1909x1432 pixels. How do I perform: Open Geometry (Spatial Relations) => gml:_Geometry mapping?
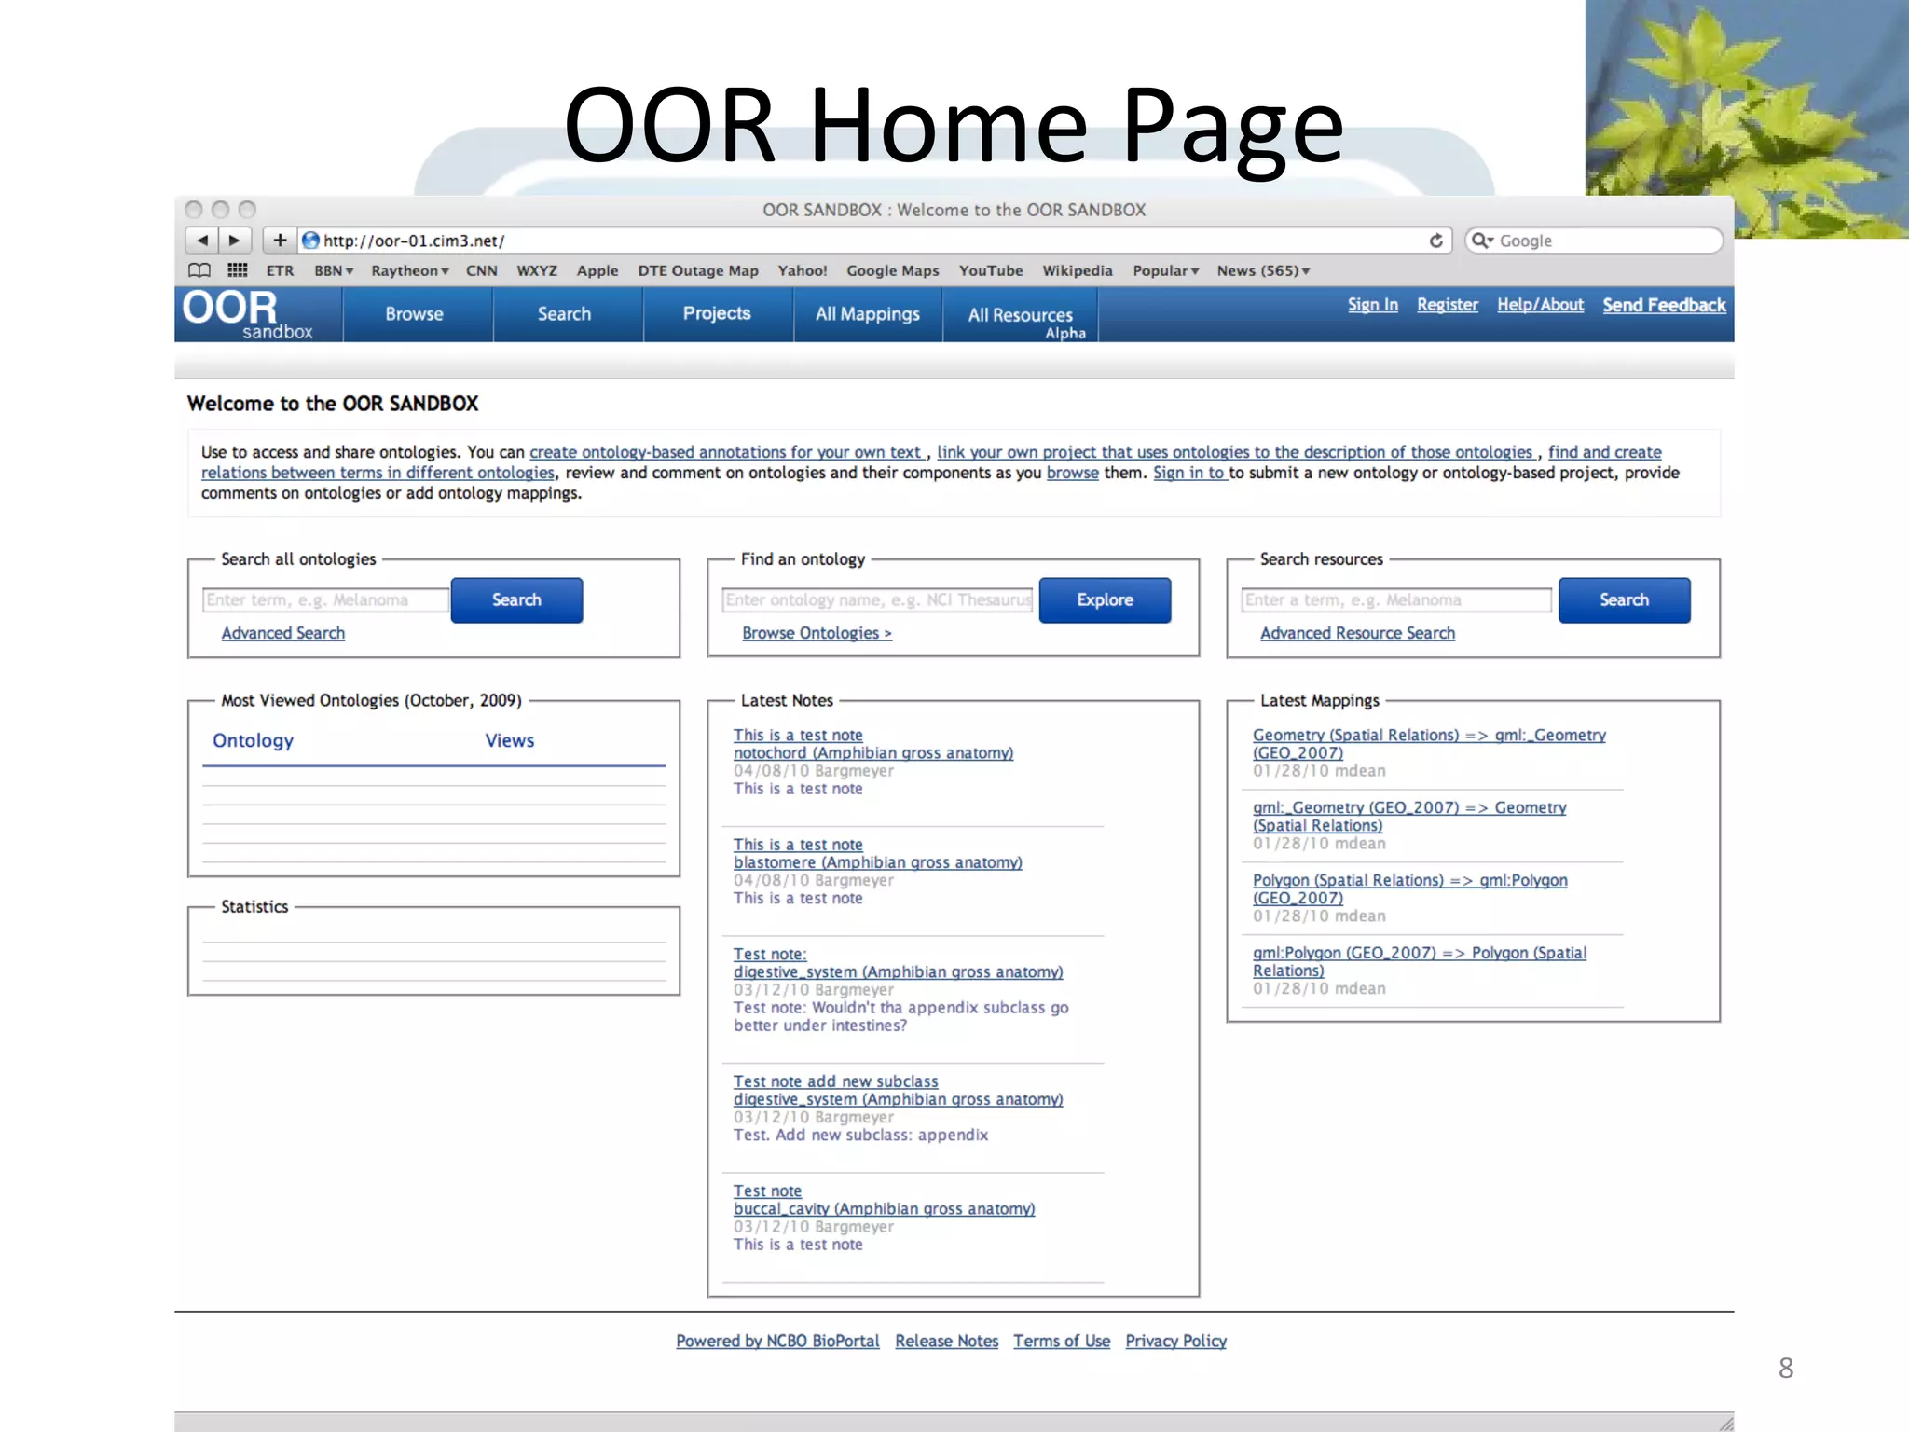click(x=1429, y=744)
